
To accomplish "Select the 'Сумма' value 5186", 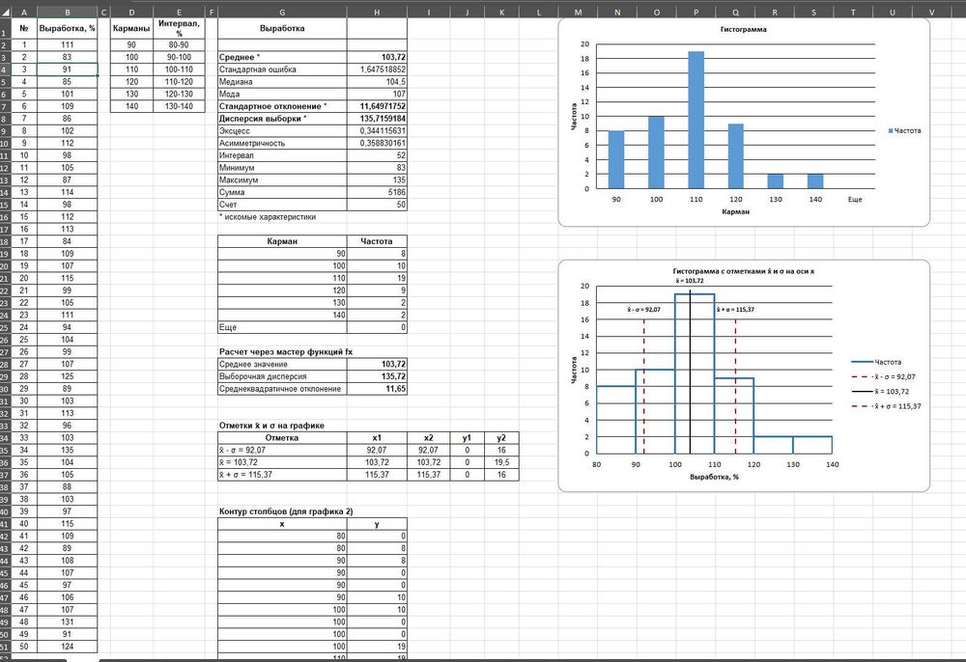I will [x=377, y=193].
